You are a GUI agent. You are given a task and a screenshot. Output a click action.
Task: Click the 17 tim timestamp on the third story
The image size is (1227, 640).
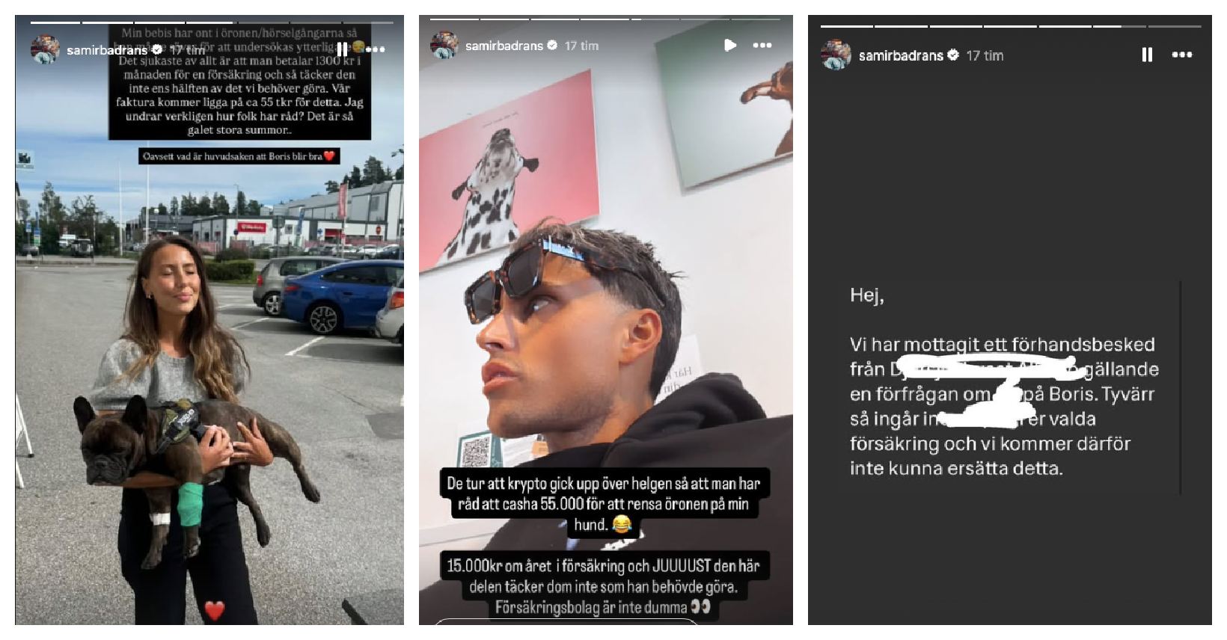(985, 55)
